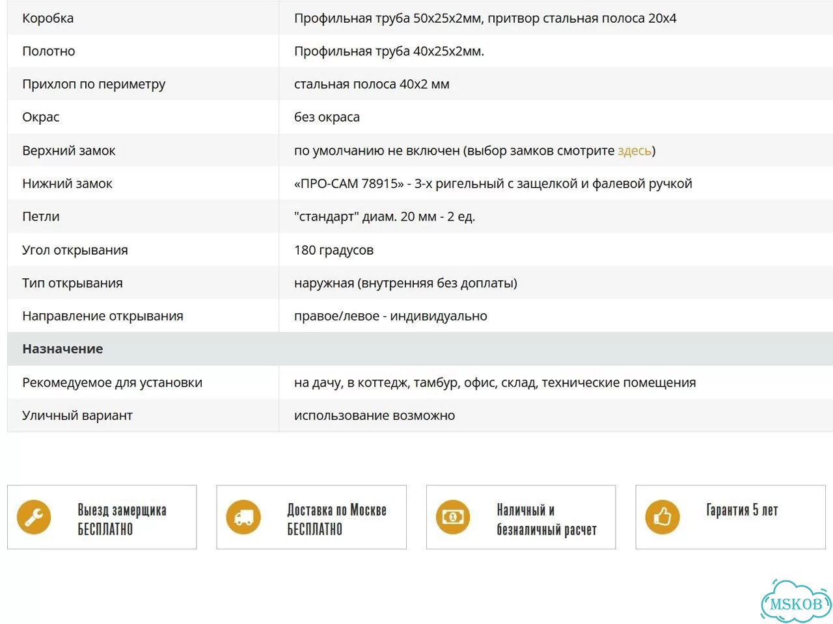Click the MSKOB cloud logo
Viewport: 833px width, 624px height.
(x=796, y=601)
